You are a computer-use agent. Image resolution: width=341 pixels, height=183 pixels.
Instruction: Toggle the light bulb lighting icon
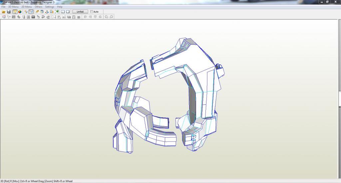(15, 12)
